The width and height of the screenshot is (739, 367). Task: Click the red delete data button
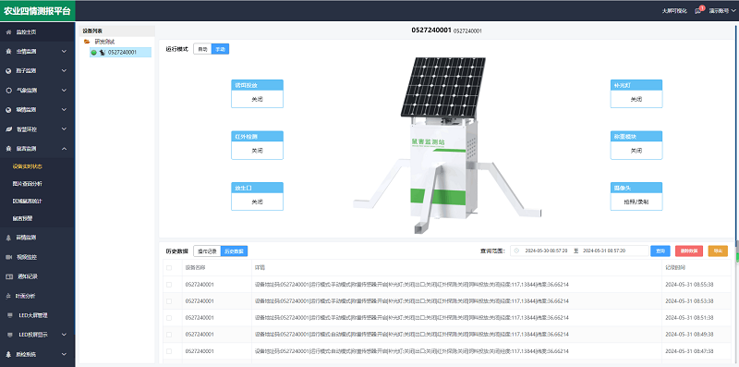689,251
